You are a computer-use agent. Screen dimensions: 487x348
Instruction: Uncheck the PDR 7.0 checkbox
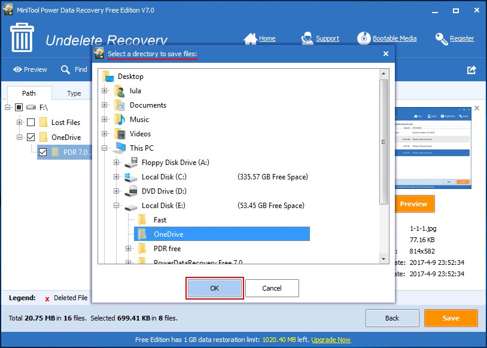coord(43,152)
